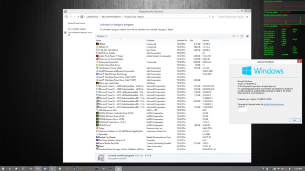
Task: Click OK in About Windows dialog
Action: click(295, 120)
